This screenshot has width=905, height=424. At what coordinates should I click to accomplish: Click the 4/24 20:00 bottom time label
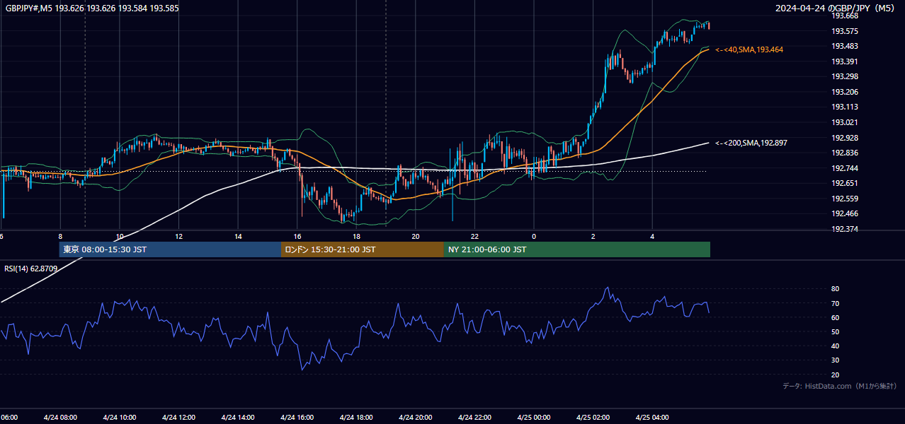(416, 417)
